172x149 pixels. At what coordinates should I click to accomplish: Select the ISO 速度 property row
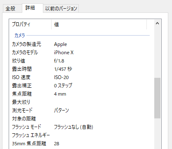pos(21,77)
